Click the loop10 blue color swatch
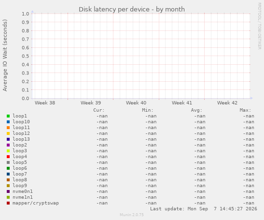The width and height of the screenshot is (264, 220). click(x=8, y=122)
